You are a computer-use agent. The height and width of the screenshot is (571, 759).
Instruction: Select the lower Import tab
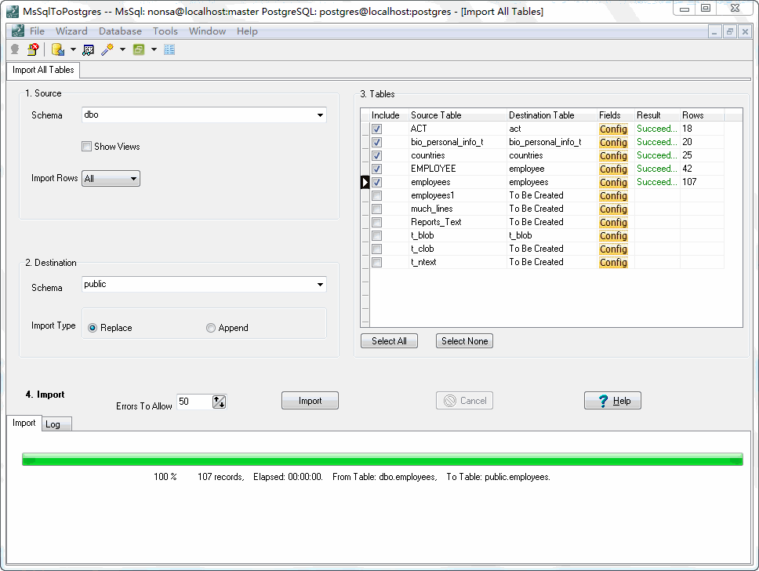tap(24, 423)
